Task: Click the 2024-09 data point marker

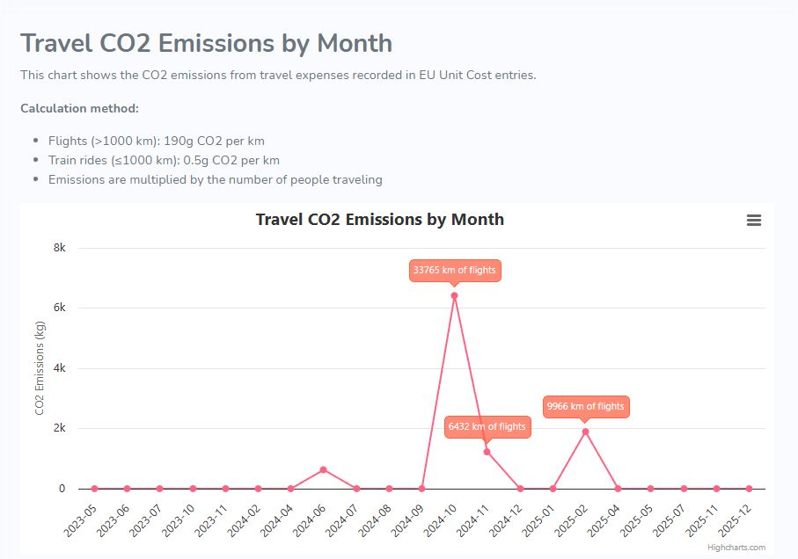Action: pyautogui.click(x=421, y=489)
